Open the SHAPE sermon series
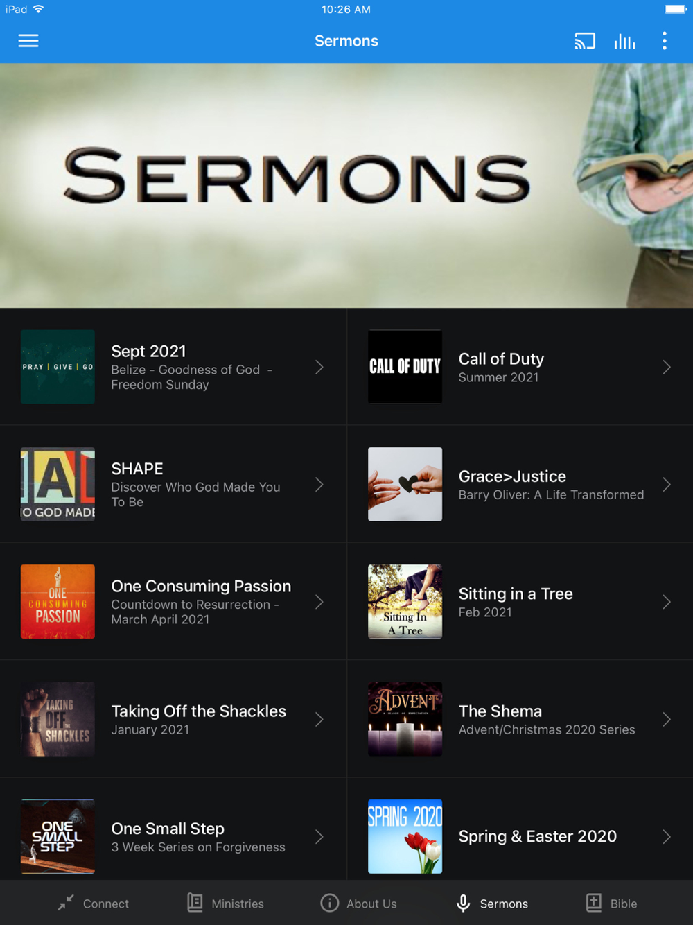Image resolution: width=693 pixels, height=925 pixels. [173, 485]
